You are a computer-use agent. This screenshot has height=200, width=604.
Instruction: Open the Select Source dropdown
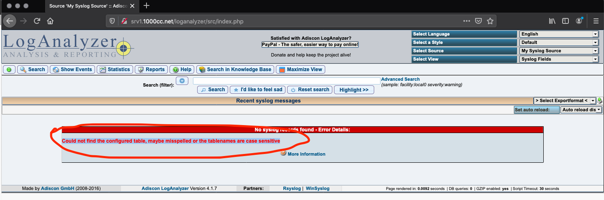[x=559, y=51]
